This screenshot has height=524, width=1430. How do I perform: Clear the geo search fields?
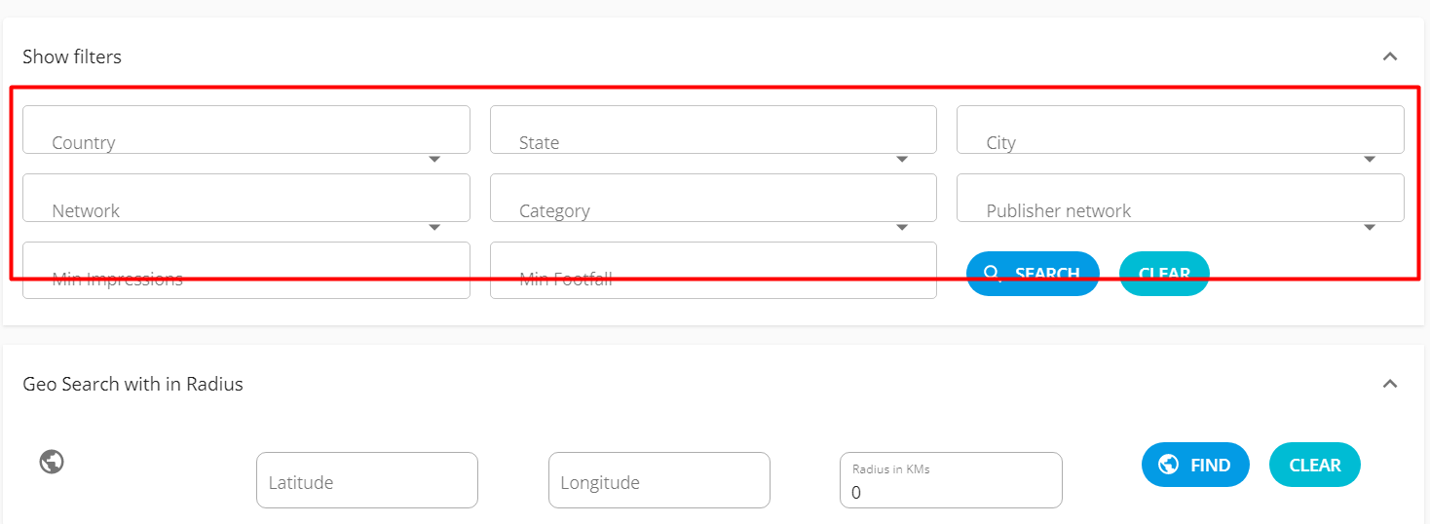(1314, 465)
